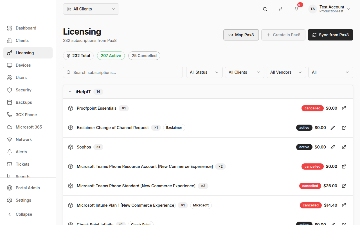Screen dimensions: 360x225
Task: Open external link for Sophos row
Action: 344,147
